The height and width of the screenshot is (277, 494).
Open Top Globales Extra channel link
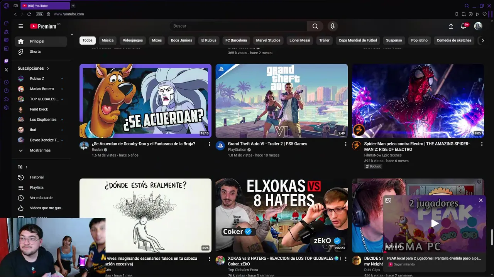(243, 270)
